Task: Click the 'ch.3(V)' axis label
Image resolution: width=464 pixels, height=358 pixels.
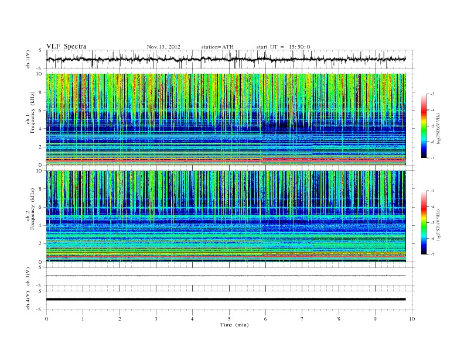Action: tap(28, 277)
